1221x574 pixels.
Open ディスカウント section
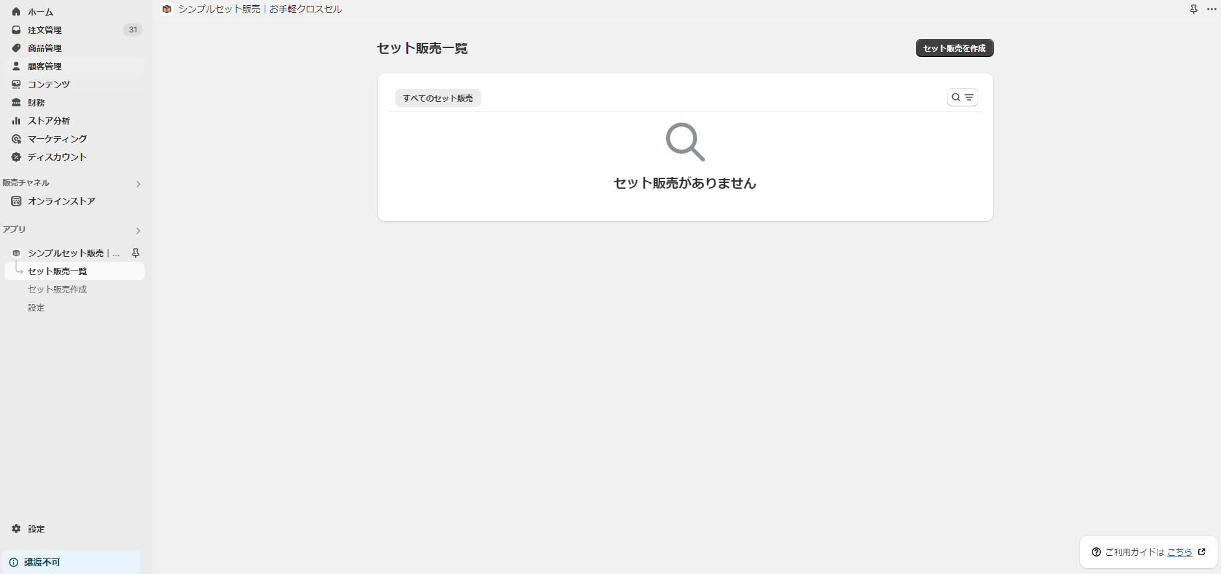pyautogui.click(x=74, y=157)
